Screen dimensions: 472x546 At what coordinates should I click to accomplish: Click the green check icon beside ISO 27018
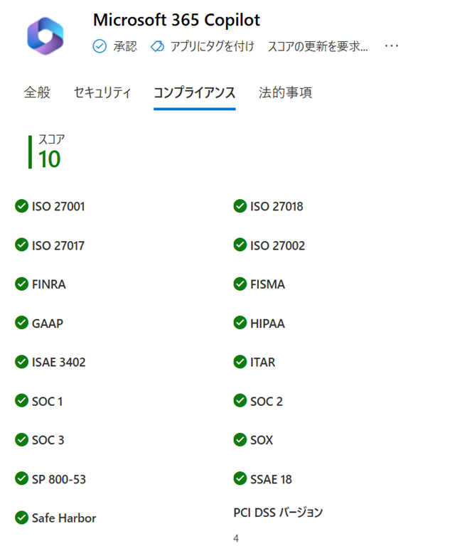[x=240, y=206]
